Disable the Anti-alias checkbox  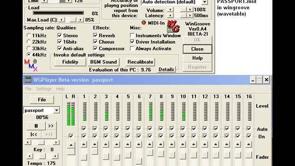(x=59, y=48)
